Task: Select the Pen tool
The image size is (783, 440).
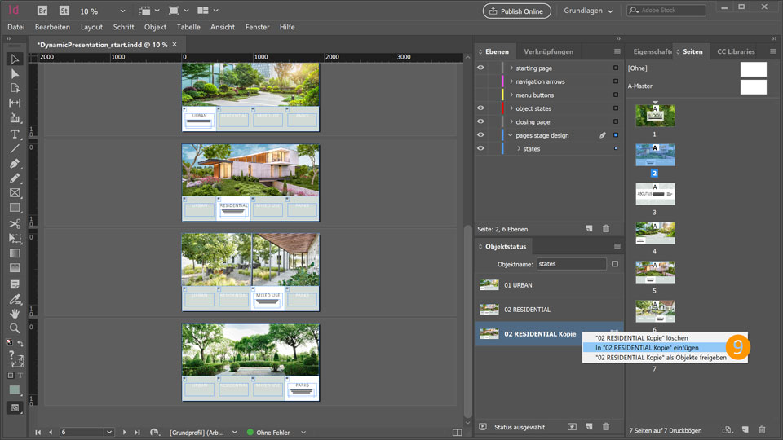Action: point(15,164)
